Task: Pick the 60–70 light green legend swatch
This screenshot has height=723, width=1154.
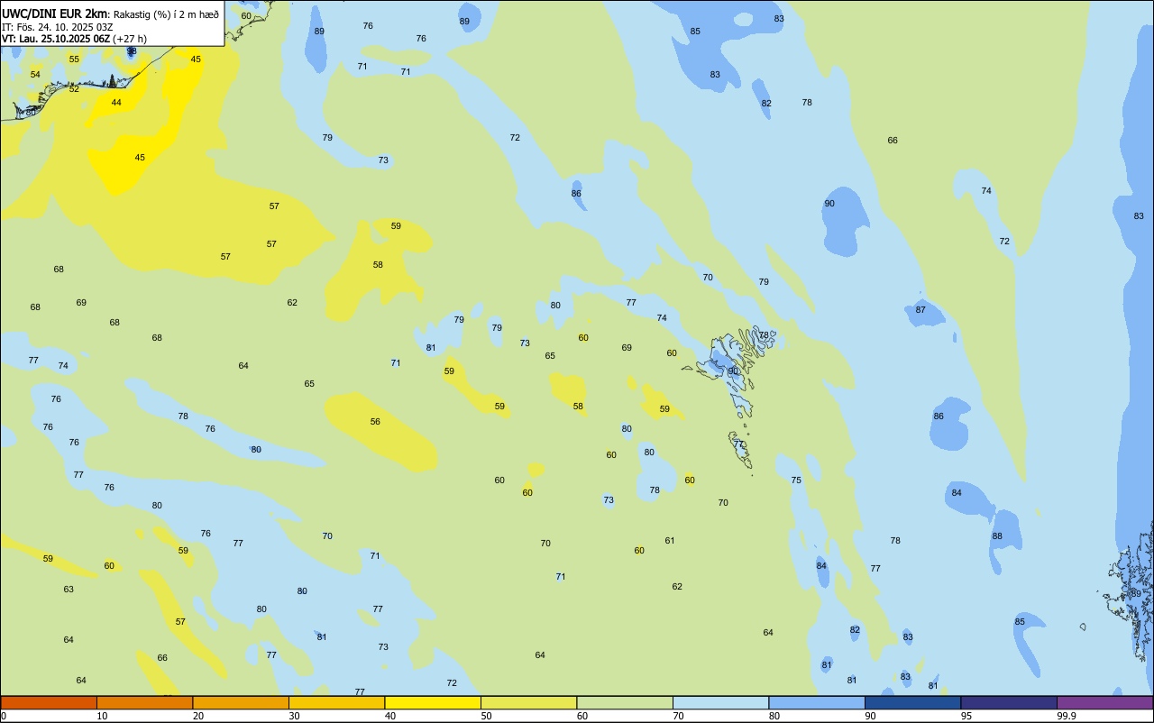Action: (625, 702)
